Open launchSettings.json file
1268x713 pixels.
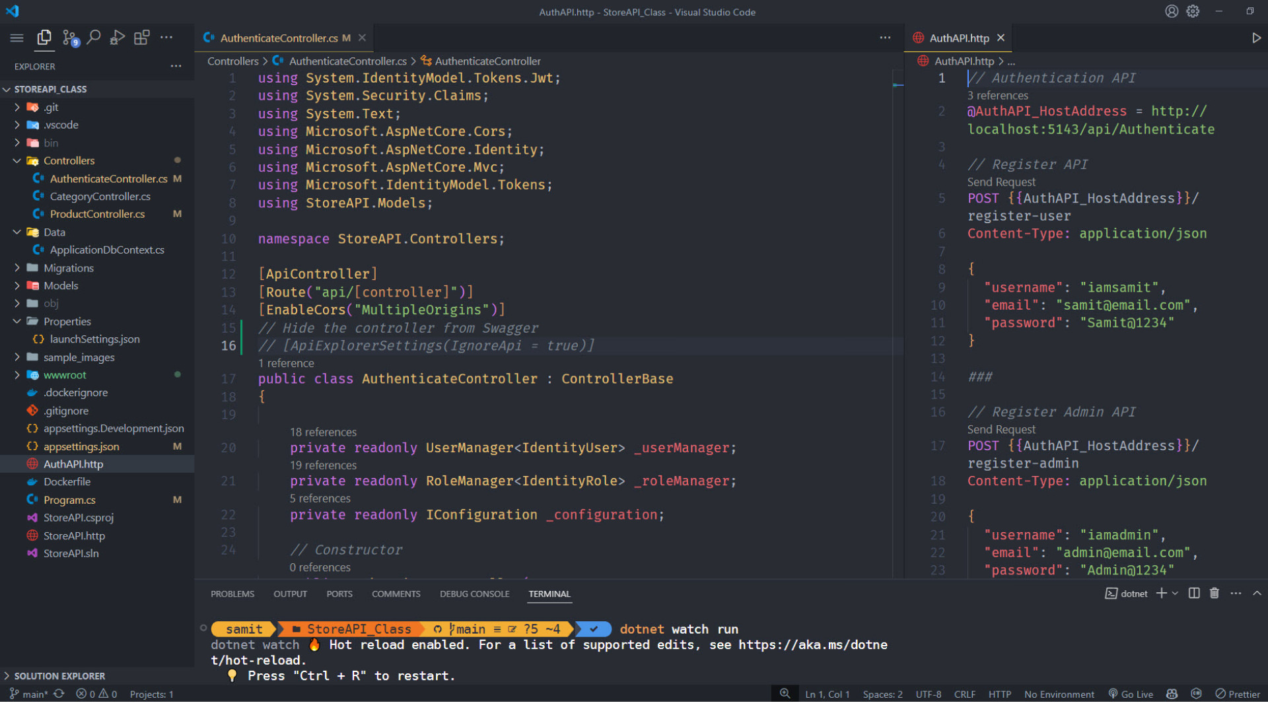[97, 339]
